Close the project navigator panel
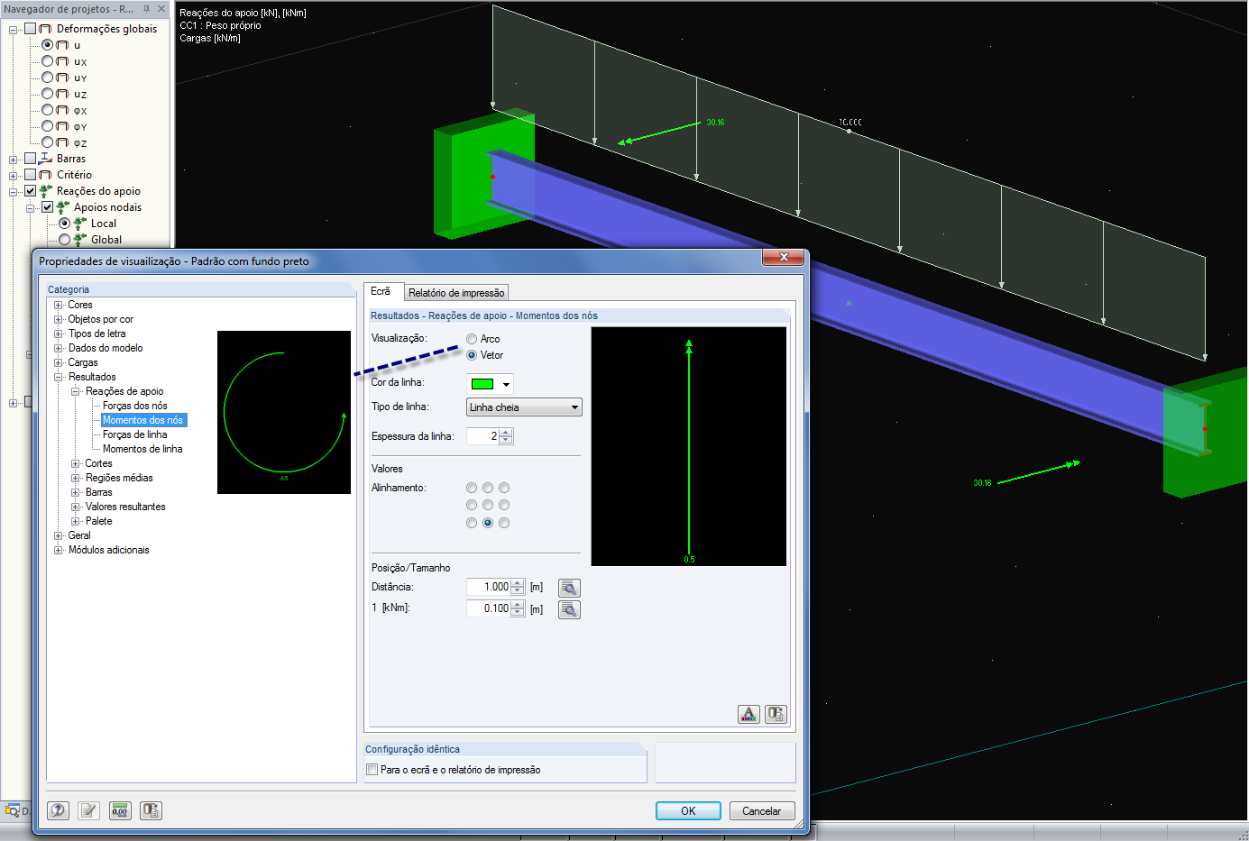This screenshot has width=1249, height=841. 161,9
